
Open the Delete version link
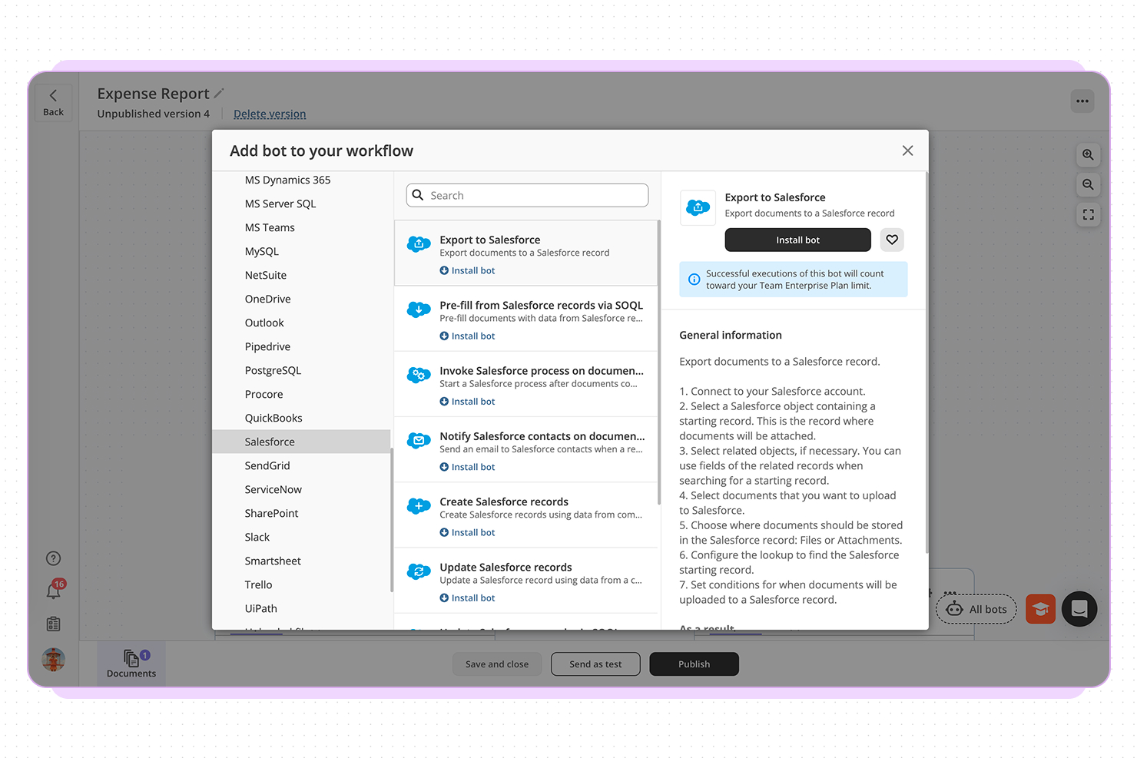click(269, 113)
